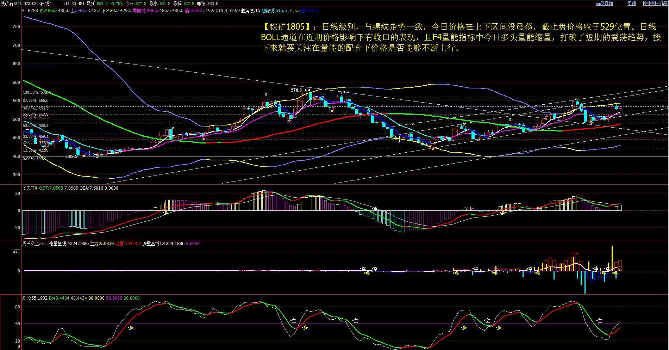Click the 主力:9.0838 value label
Screen dimensions: 669x350
(102, 244)
